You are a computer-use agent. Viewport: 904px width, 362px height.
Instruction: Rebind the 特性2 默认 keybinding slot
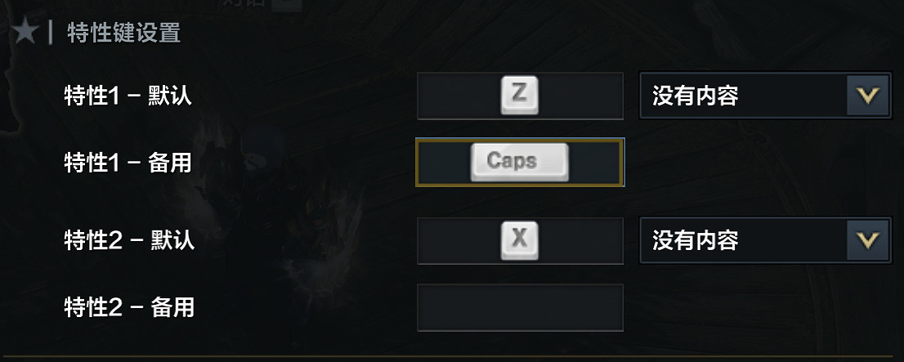tap(458, 241)
